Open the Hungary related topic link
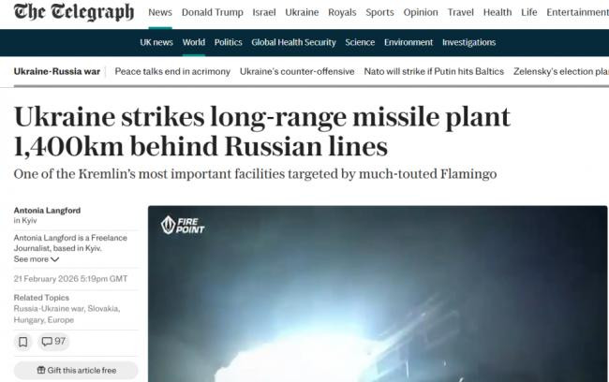Viewport: 609px width, 382px height. click(28, 320)
